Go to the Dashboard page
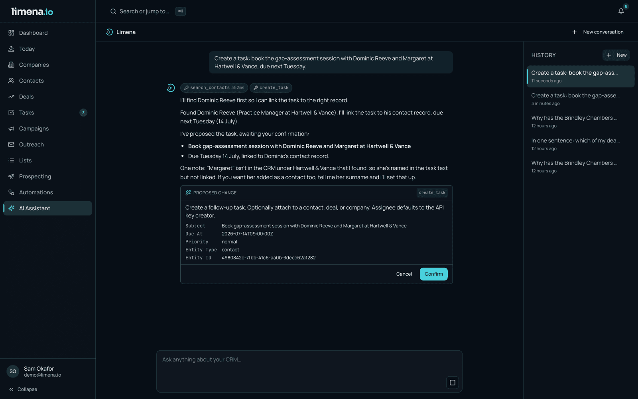The image size is (638, 399). click(x=47, y=33)
